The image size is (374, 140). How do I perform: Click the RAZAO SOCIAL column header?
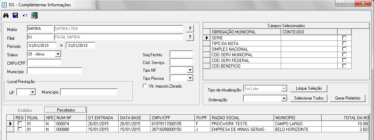(242, 117)
